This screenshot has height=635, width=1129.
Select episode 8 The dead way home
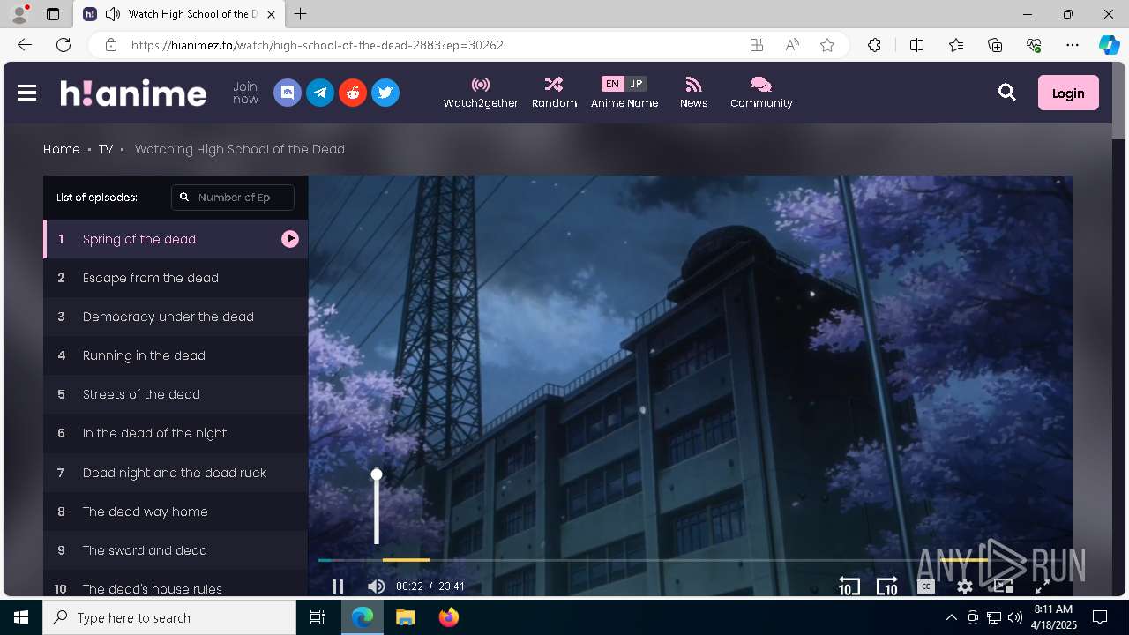(x=176, y=512)
